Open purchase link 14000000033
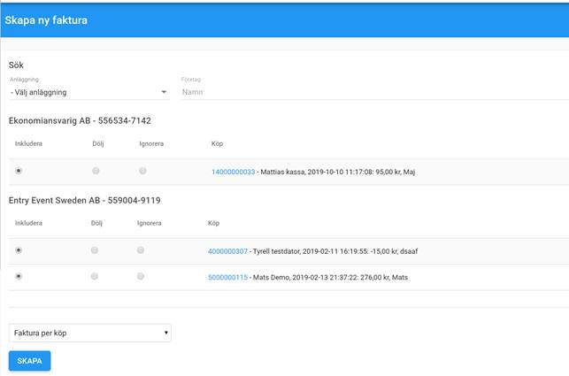 click(233, 172)
